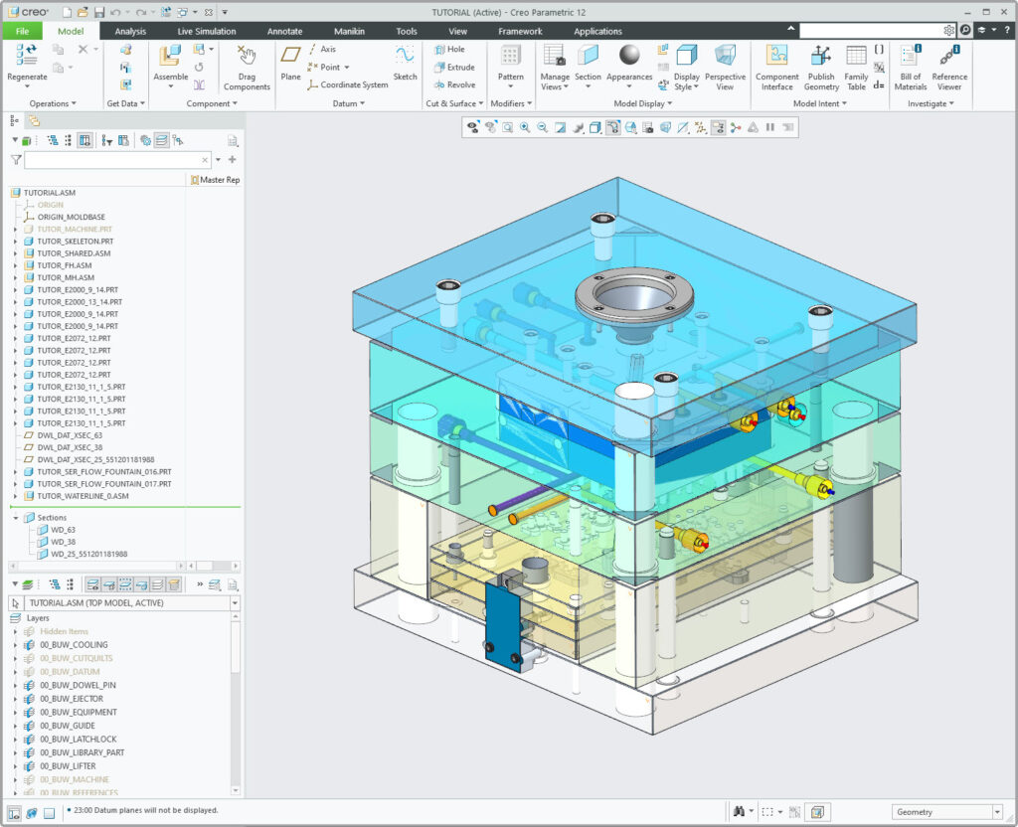Toggle navigator panel display in status bar

(x=14, y=813)
